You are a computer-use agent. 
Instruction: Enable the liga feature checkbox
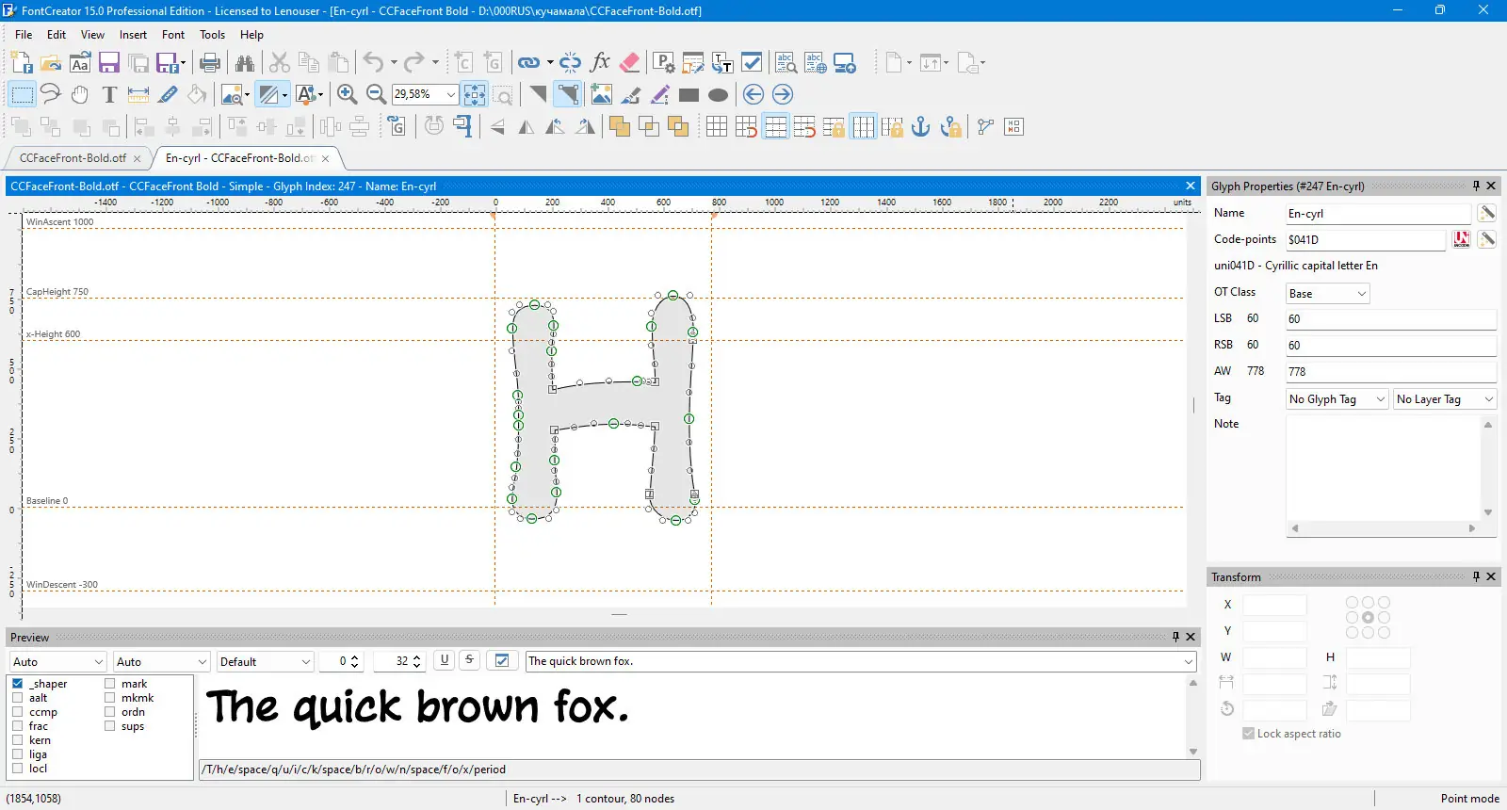pyautogui.click(x=18, y=754)
